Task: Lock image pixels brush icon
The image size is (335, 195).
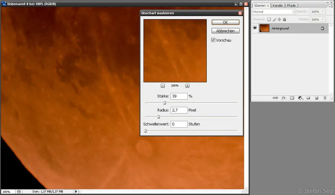Action: pos(274,19)
